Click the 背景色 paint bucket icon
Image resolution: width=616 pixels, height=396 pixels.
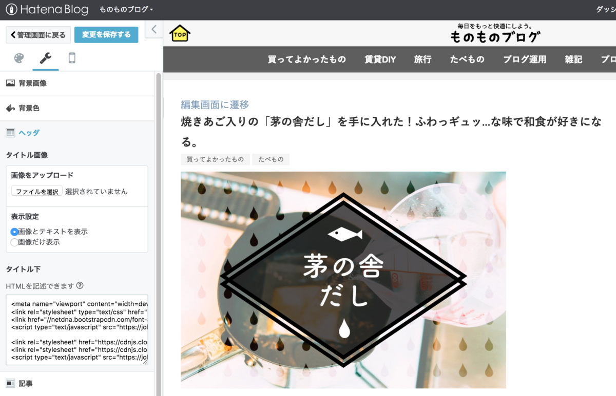10,108
